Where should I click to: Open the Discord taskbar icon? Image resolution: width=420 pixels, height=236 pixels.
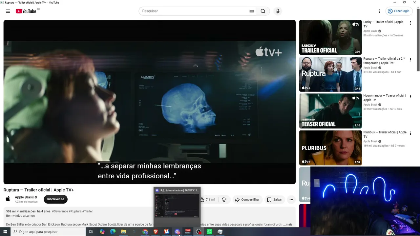tap(177, 232)
